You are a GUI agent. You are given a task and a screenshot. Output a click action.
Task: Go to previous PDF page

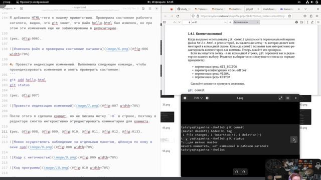click(x=175, y=22)
